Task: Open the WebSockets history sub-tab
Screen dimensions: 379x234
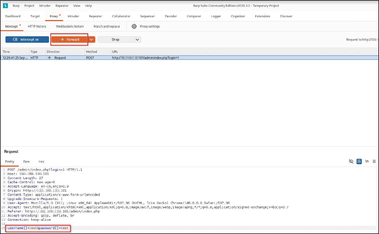Action: pos(70,26)
